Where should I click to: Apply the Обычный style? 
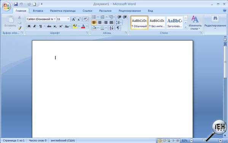coord(139,23)
